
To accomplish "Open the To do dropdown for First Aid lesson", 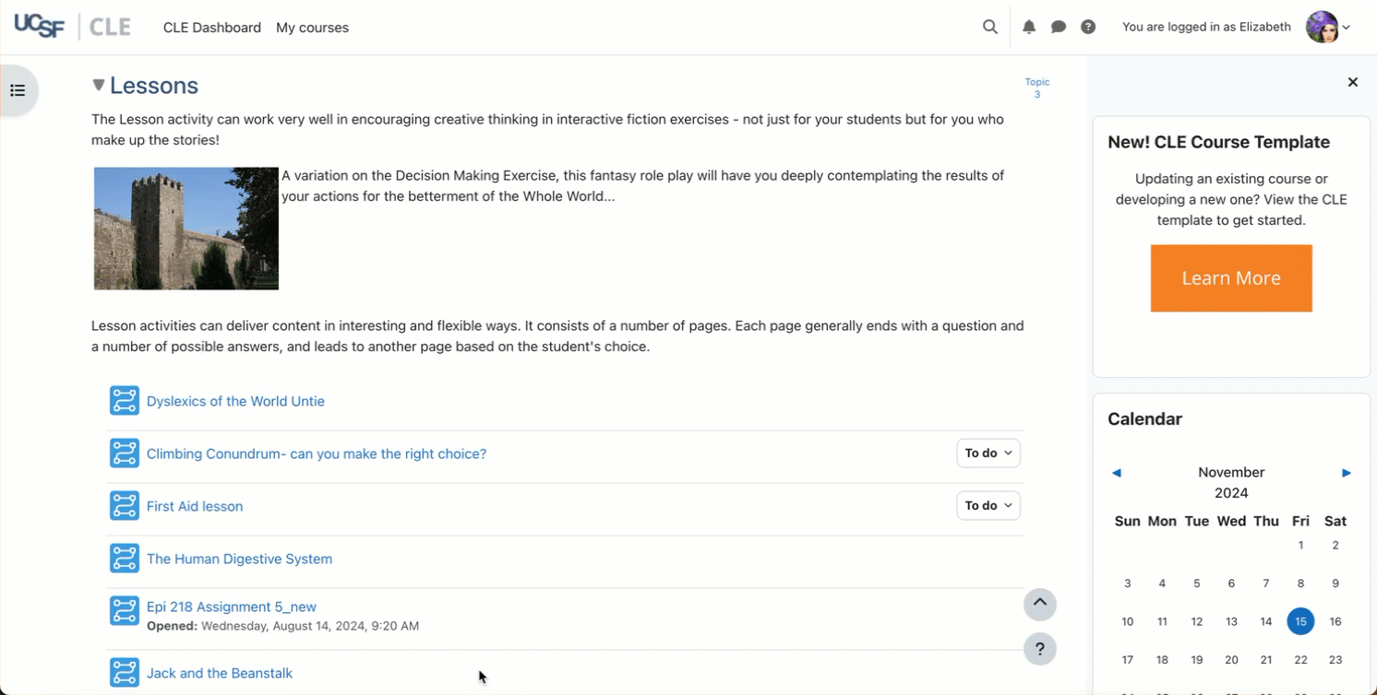I will pyautogui.click(x=988, y=506).
